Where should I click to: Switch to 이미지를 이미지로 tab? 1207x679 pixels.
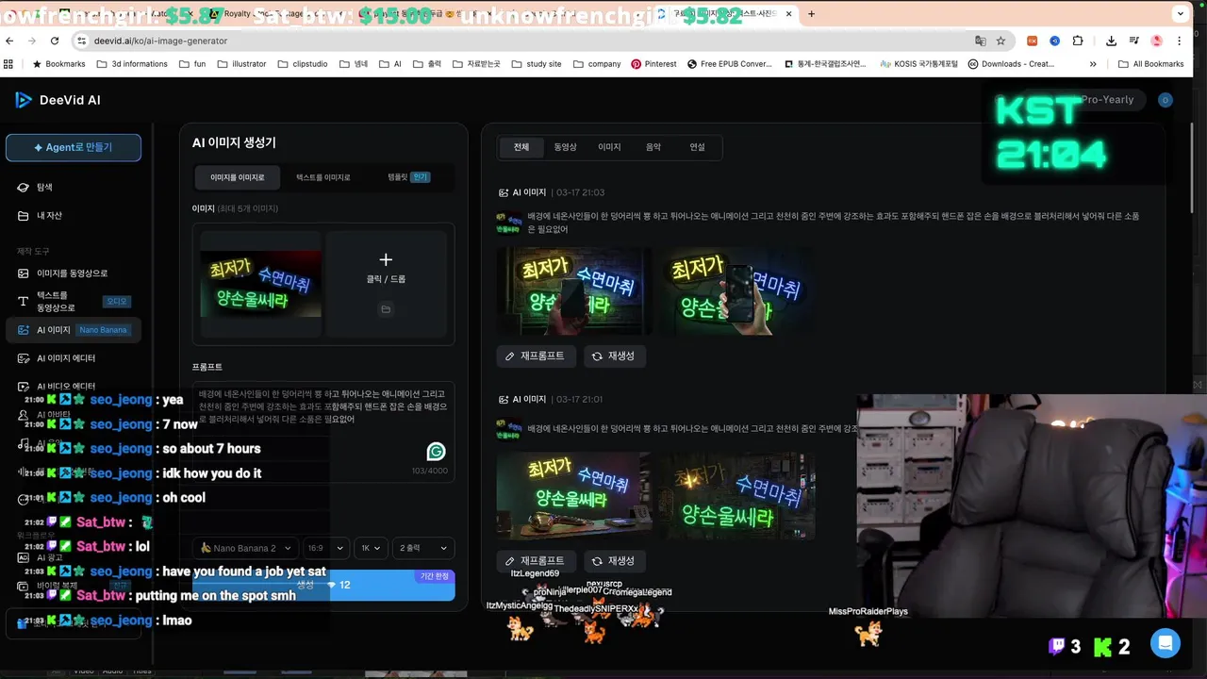(238, 177)
